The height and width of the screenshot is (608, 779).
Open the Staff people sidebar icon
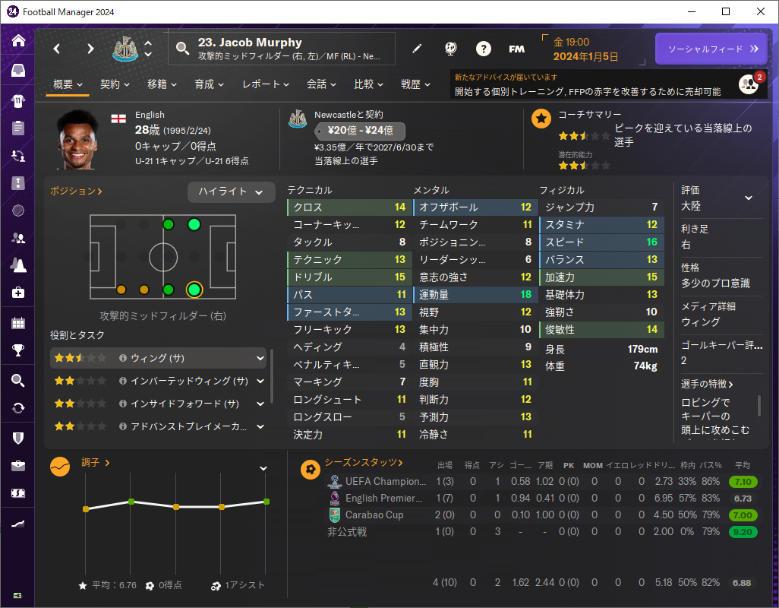[x=18, y=238]
